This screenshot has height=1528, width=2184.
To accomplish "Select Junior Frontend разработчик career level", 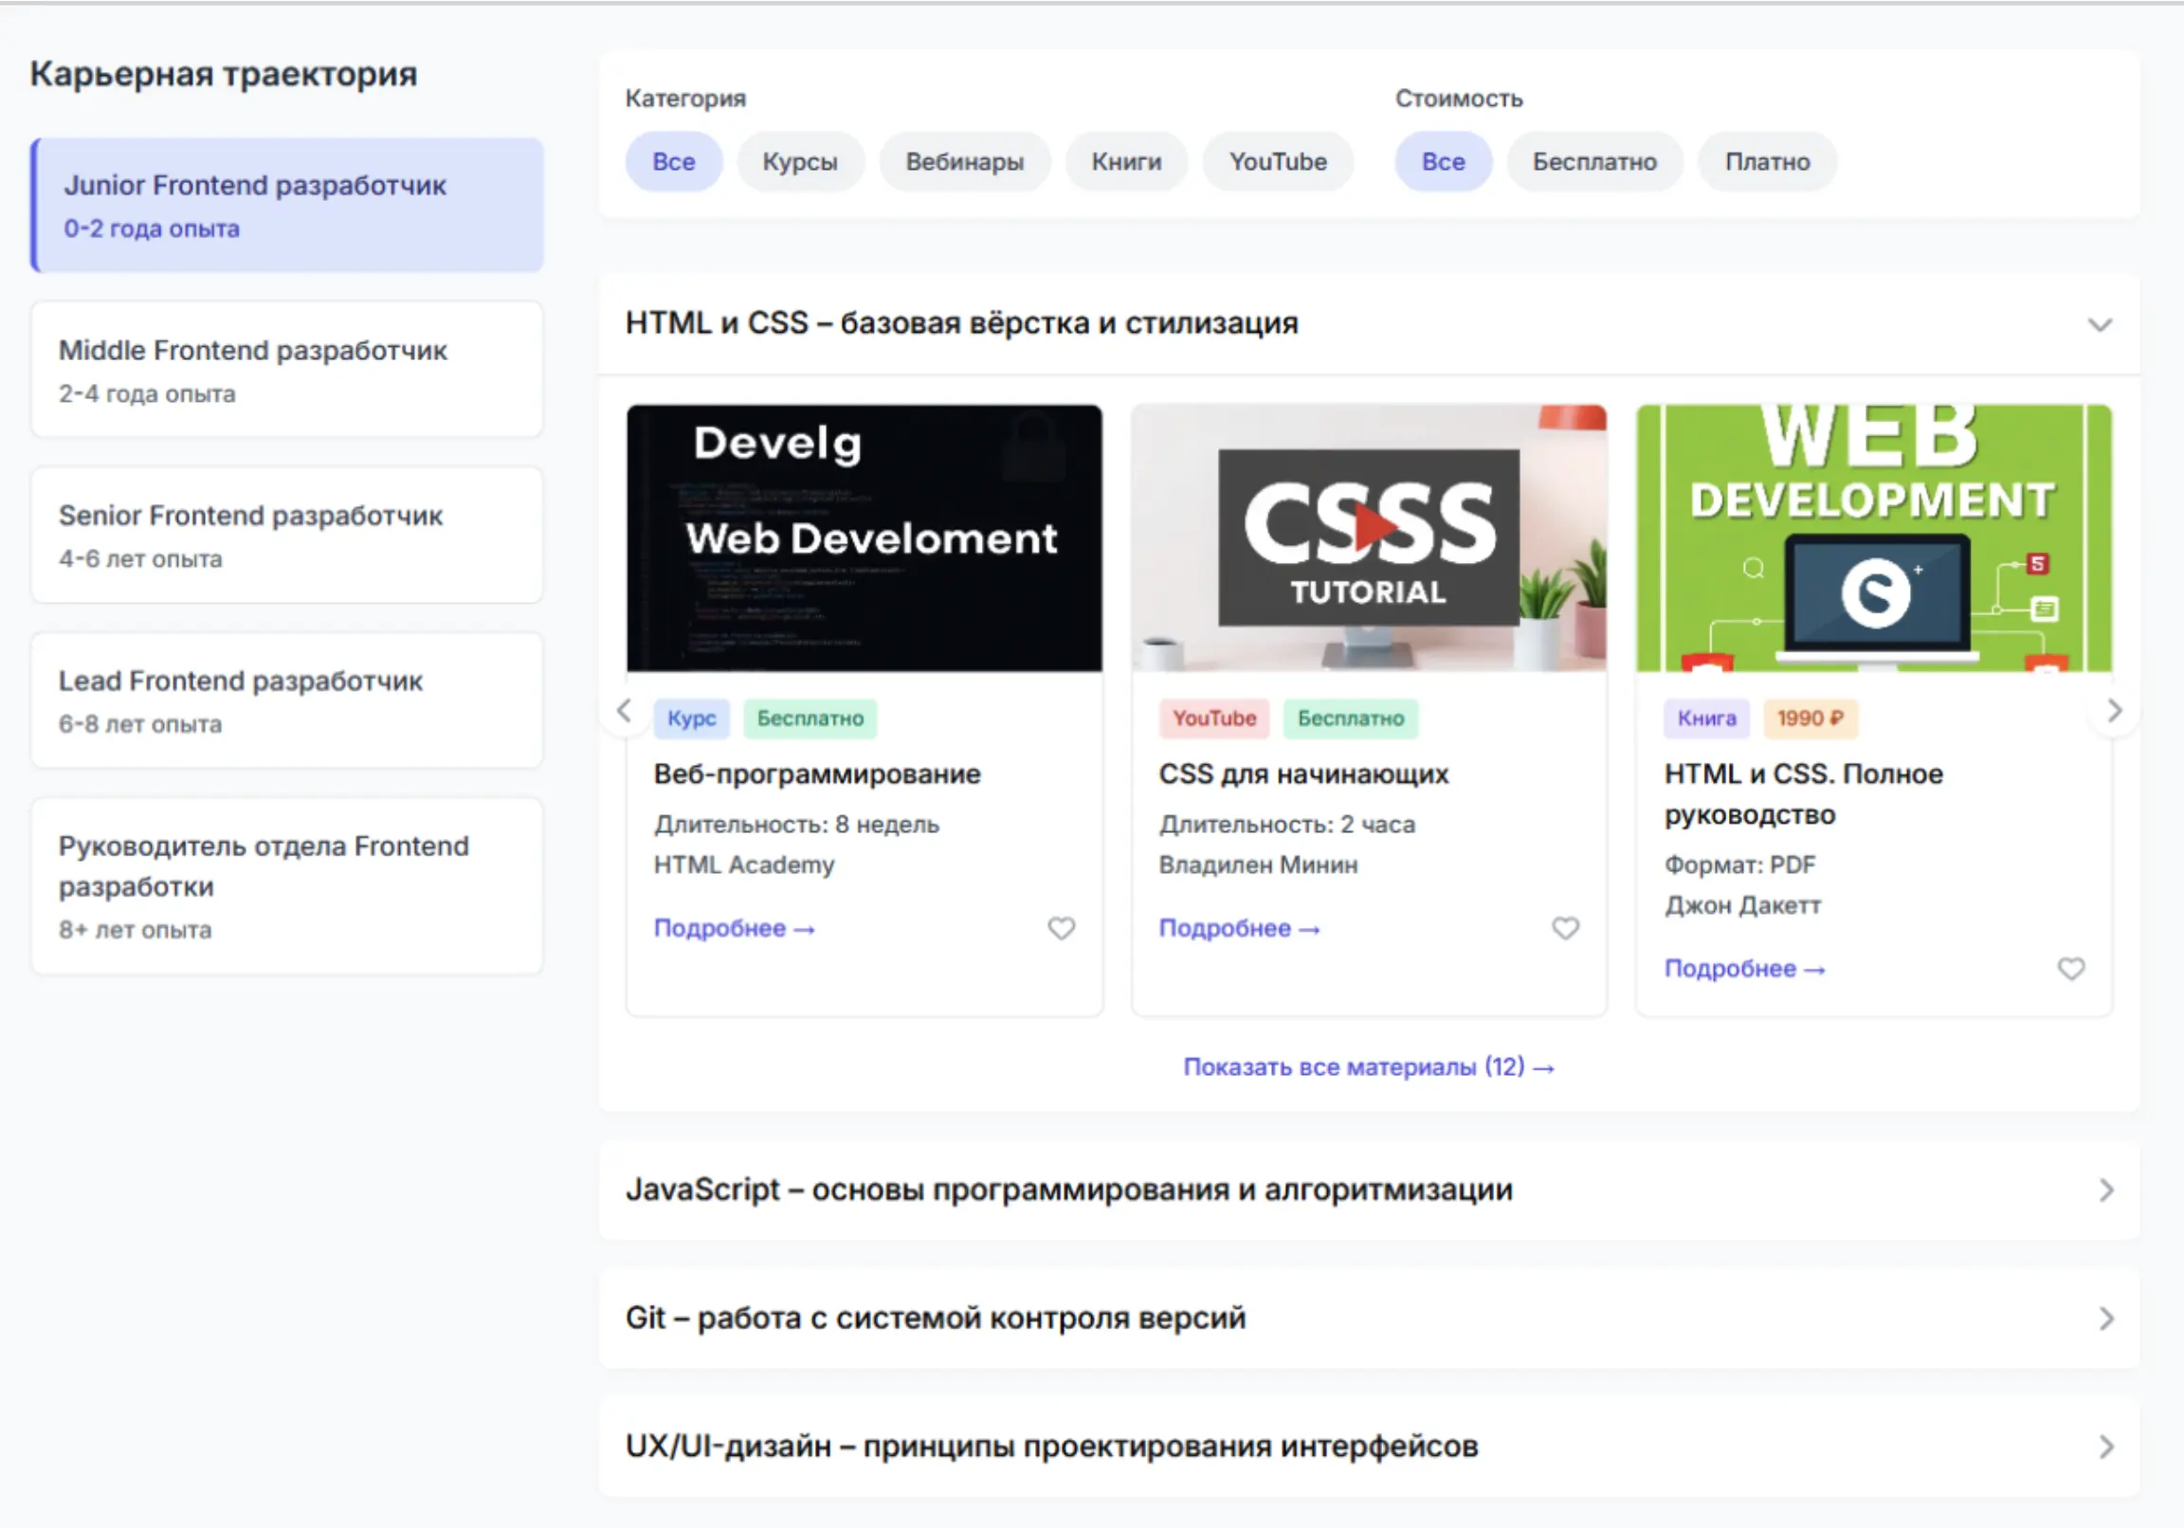I will click(x=287, y=206).
